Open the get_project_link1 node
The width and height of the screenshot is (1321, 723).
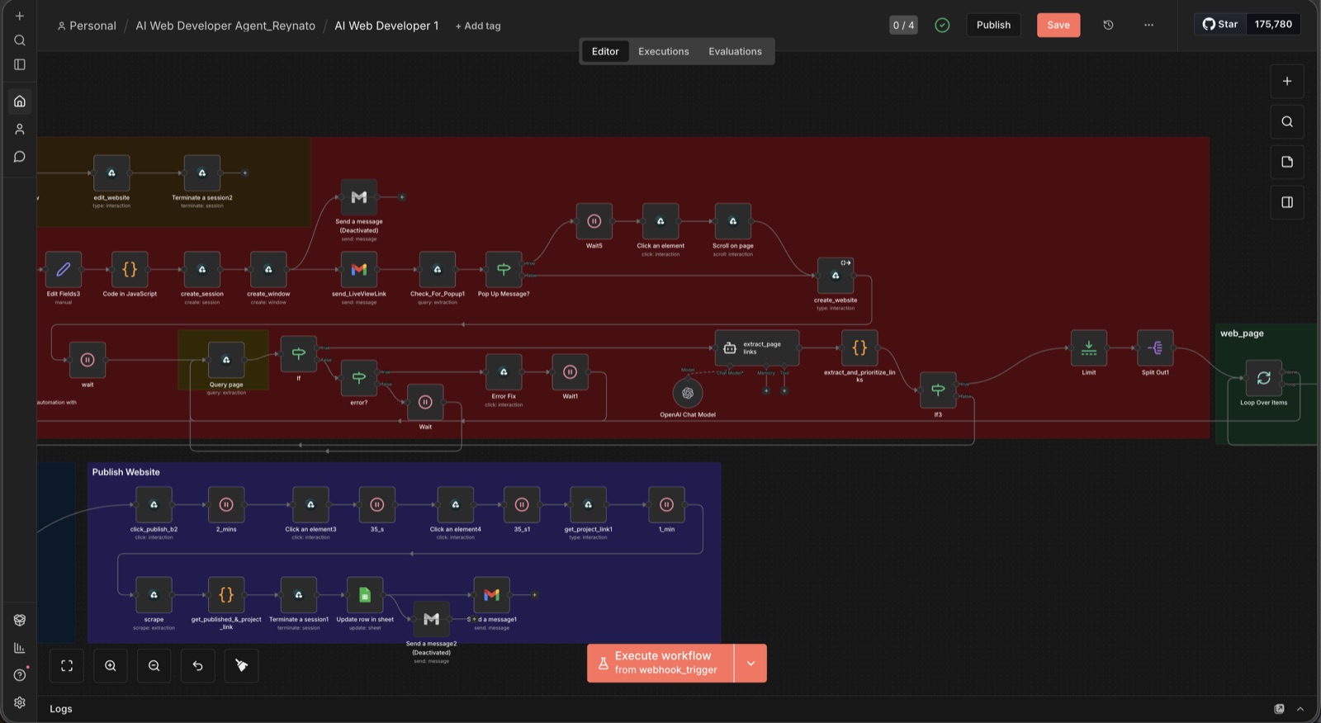pyautogui.click(x=588, y=505)
